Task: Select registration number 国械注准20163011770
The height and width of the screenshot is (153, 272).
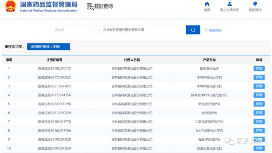Action: (54, 122)
